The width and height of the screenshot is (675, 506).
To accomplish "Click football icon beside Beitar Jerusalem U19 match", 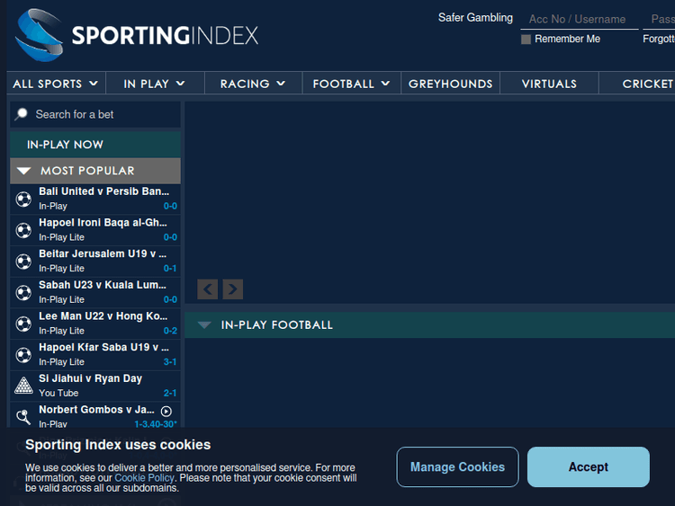I will 23,262.
